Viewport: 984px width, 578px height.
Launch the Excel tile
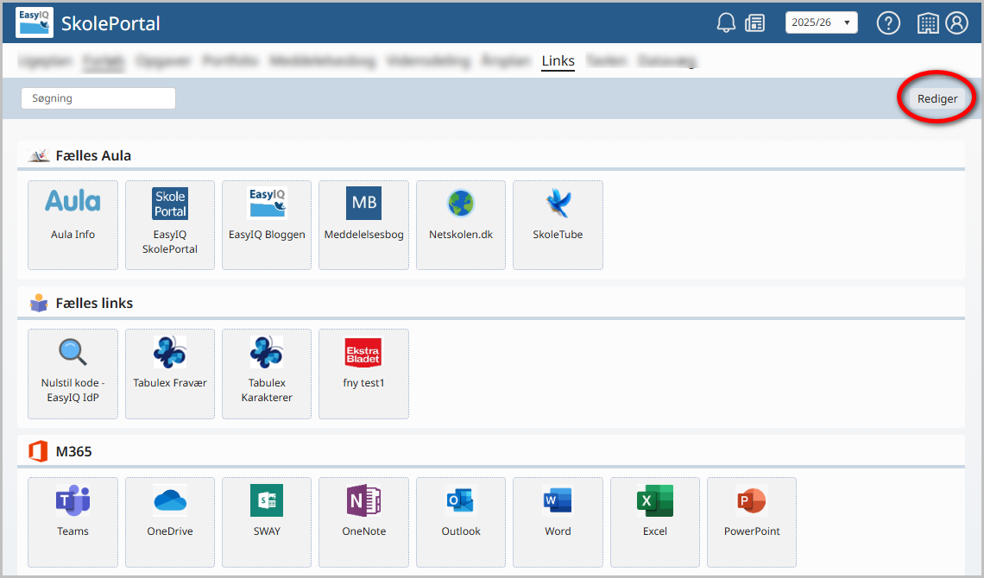click(x=655, y=522)
